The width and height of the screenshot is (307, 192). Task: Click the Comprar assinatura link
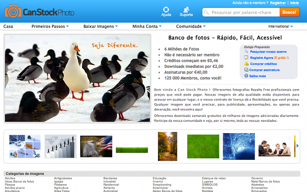[x=264, y=70]
